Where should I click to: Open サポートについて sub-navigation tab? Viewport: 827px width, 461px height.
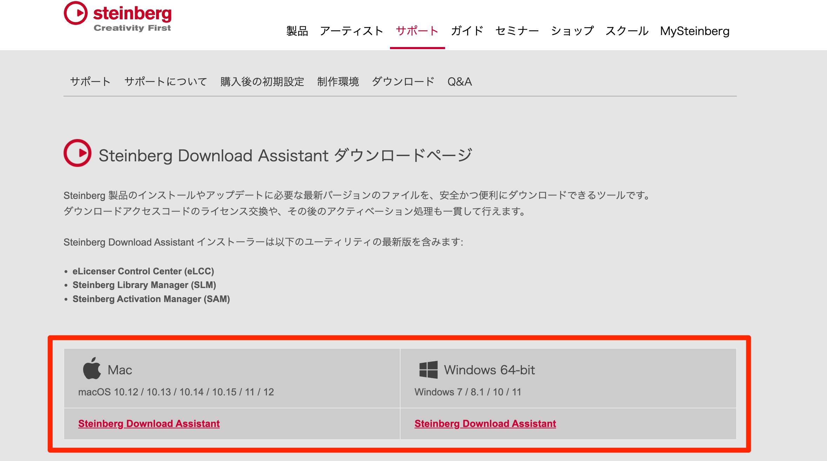[x=166, y=81]
